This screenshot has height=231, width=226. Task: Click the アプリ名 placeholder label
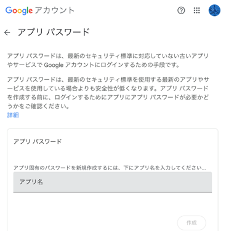click(x=31, y=182)
